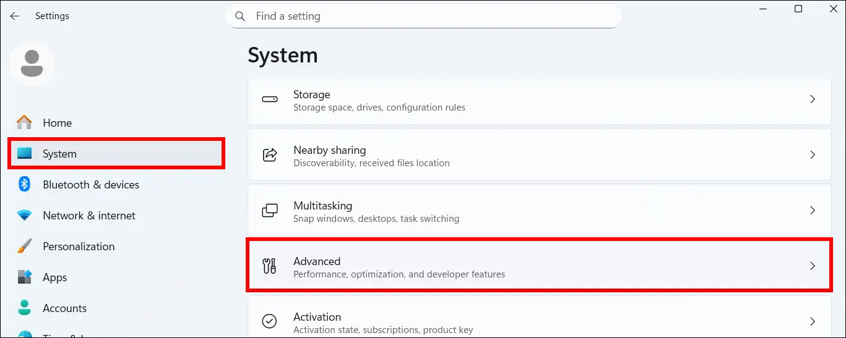Click the Apps icon in sidebar
The image size is (846, 338).
(x=24, y=277)
